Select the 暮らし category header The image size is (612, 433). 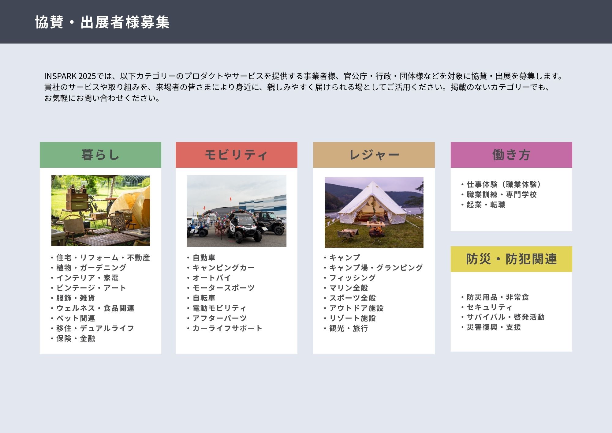click(x=100, y=155)
